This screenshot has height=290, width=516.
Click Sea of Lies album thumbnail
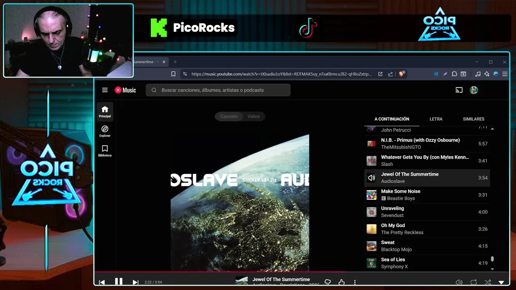pyautogui.click(x=371, y=263)
